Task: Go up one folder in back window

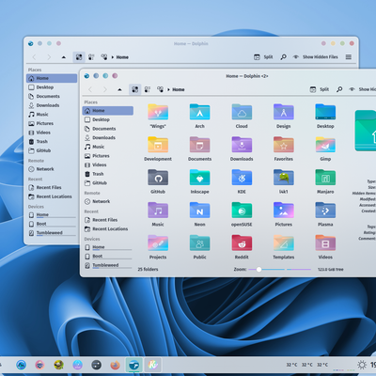Action: 64,57
